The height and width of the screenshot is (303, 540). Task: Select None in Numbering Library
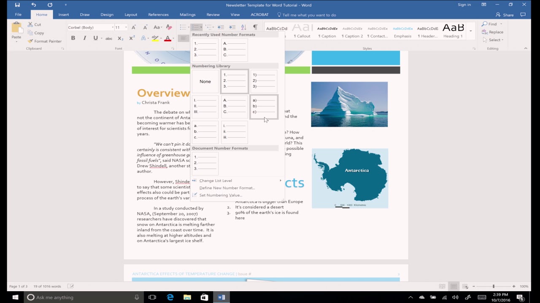pos(205,81)
